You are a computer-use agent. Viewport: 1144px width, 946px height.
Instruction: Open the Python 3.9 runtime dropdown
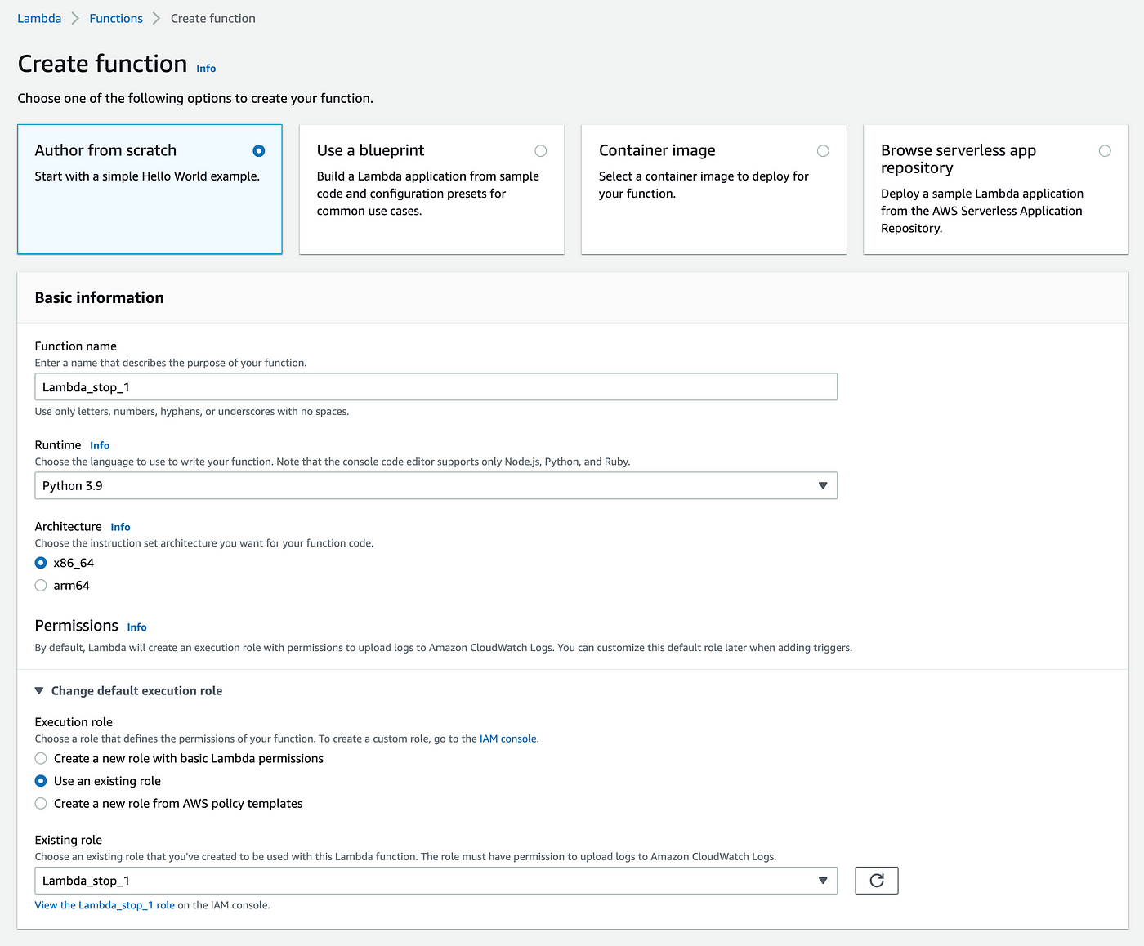click(436, 486)
